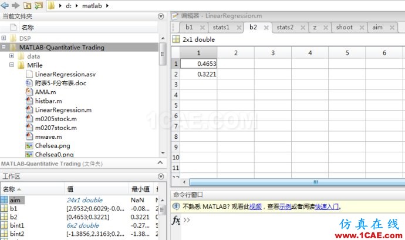Click the histbar.m script icon
Screen dimensions: 405x240
tap(29, 101)
